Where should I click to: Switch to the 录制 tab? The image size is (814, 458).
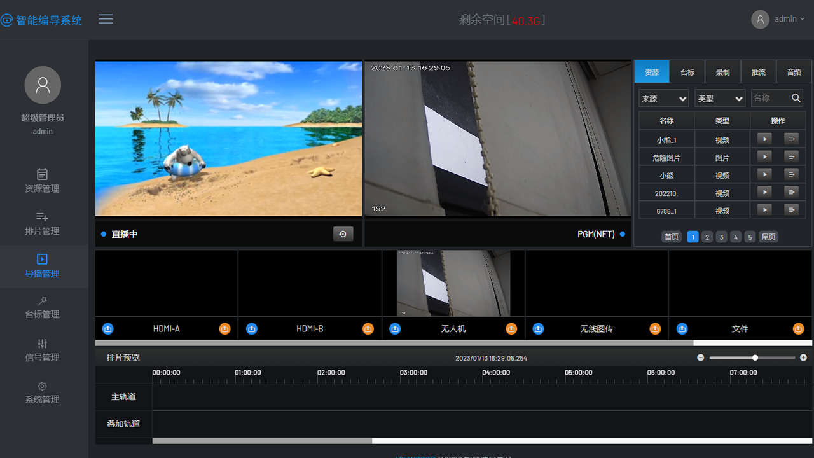point(723,72)
